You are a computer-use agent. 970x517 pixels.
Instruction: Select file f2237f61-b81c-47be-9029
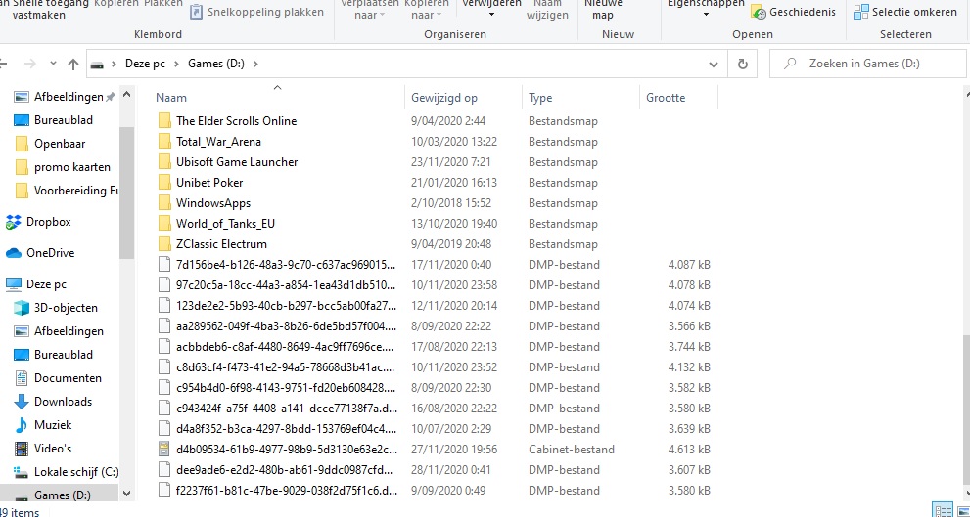[x=285, y=490]
